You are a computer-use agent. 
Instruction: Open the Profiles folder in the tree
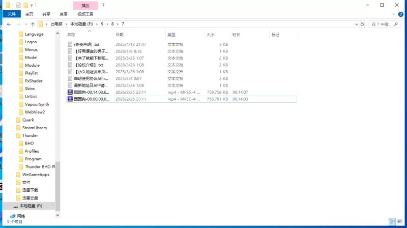(32, 151)
